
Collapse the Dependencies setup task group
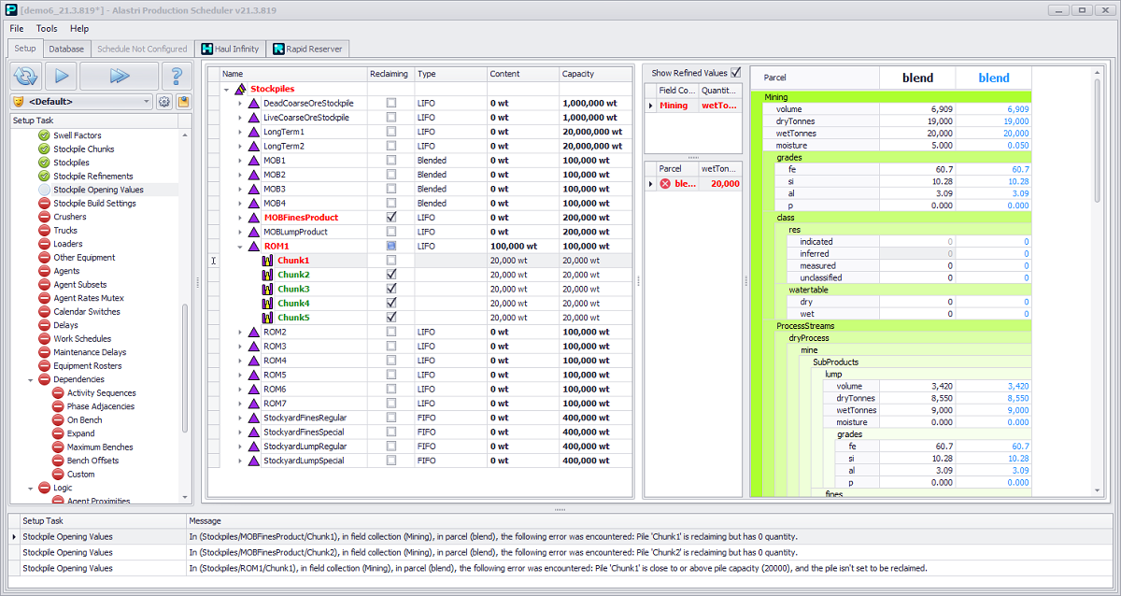[31, 380]
